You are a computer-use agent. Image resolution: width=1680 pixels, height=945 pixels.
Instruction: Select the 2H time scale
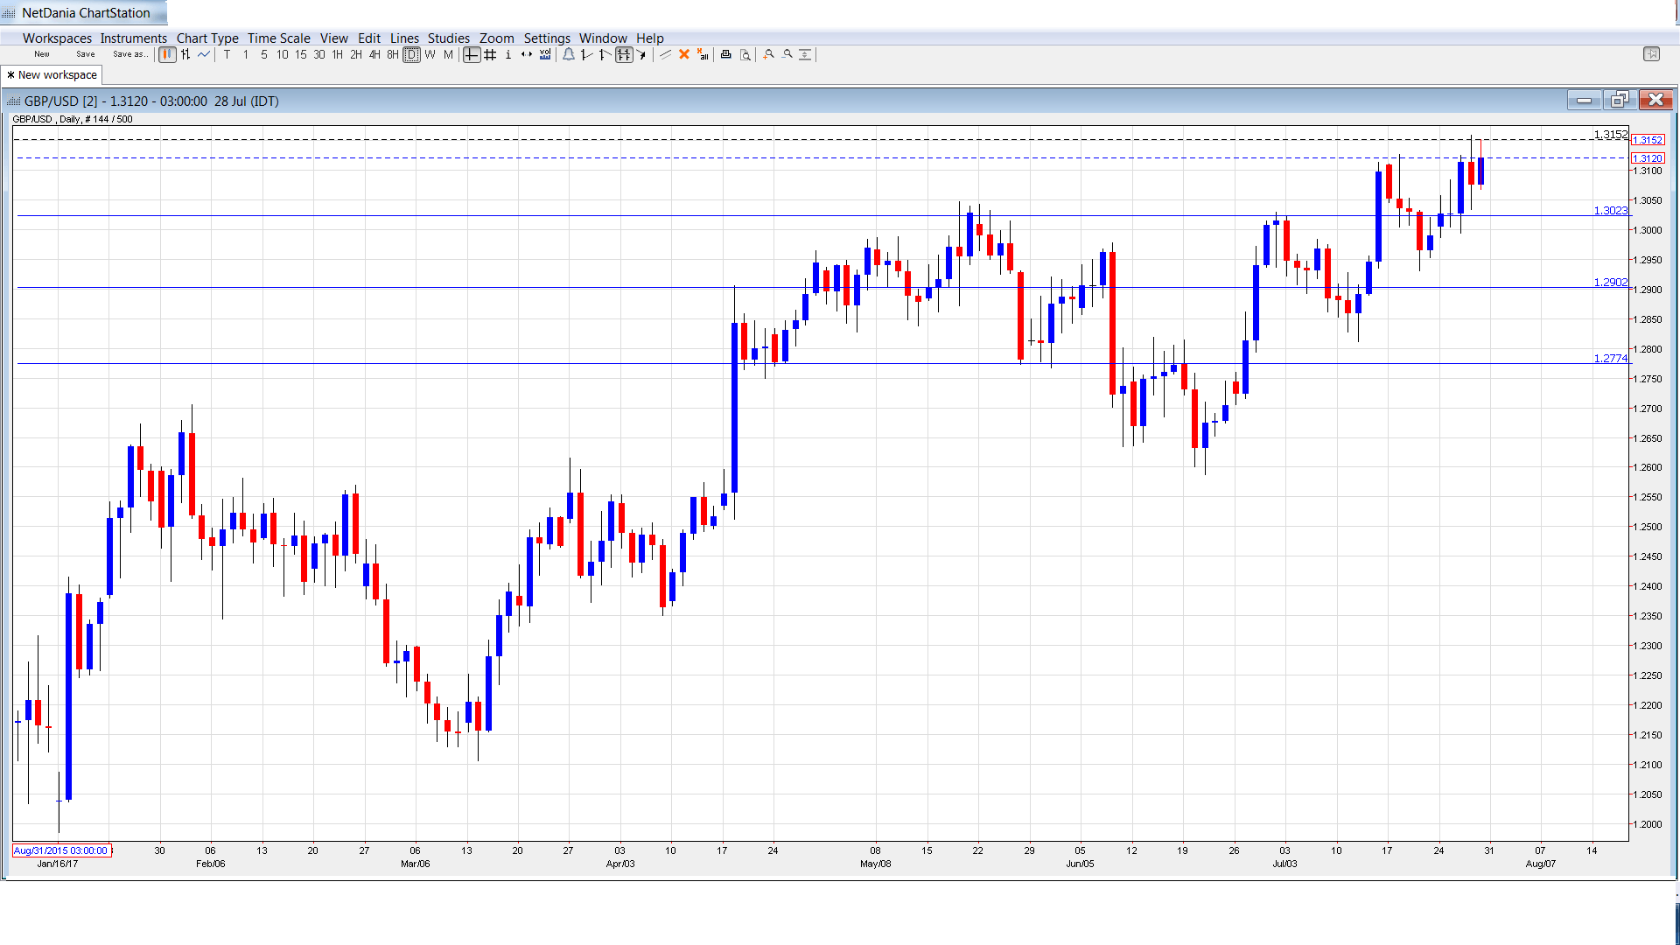pyautogui.click(x=356, y=54)
